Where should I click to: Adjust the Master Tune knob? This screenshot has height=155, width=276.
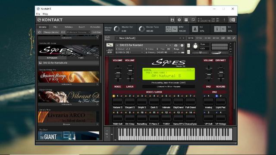(141, 29)
